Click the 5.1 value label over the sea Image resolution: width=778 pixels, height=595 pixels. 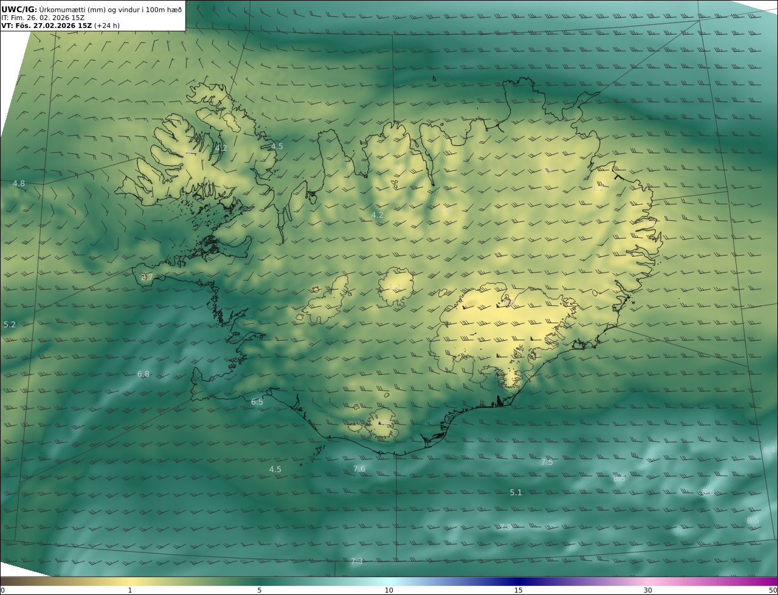click(516, 493)
